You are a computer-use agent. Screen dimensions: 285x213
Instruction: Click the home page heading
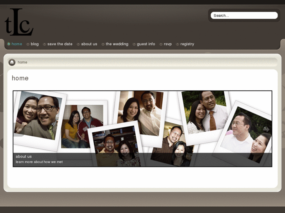(x=20, y=78)
